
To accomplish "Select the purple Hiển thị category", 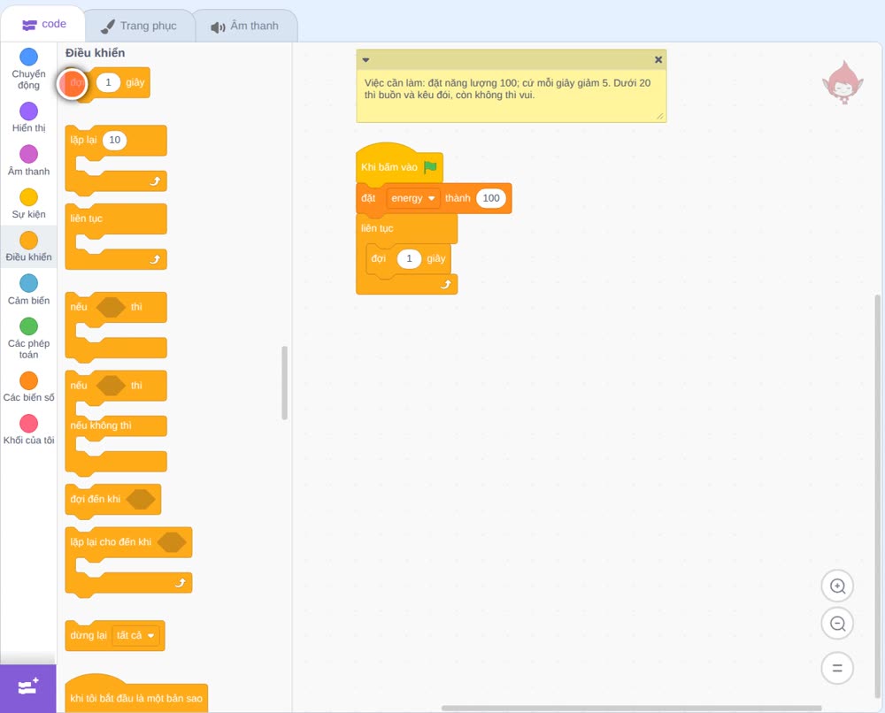I will point(28,118).
